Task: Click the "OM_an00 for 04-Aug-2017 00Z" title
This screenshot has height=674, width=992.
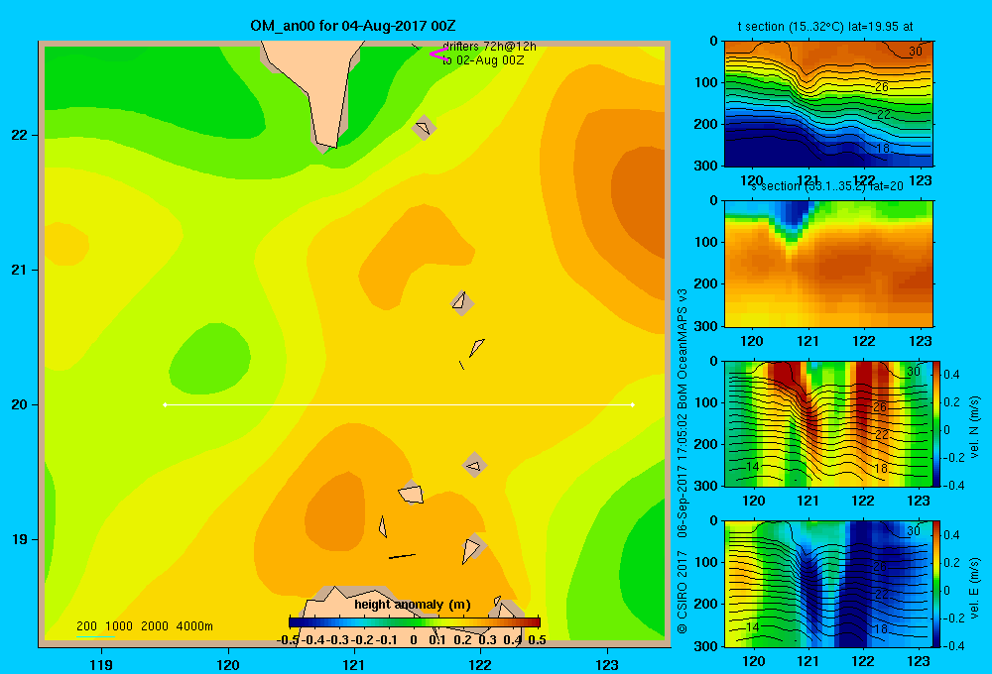Action: (352, 26)
